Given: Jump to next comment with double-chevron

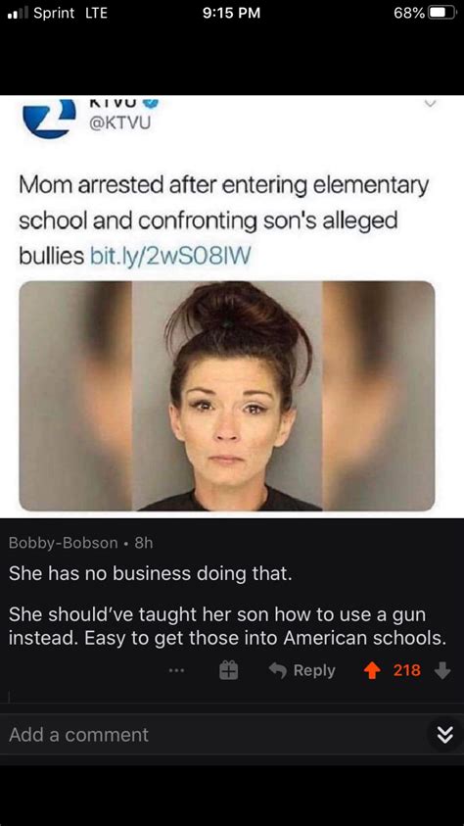Looking at the screenshot, I should [444, 735].
